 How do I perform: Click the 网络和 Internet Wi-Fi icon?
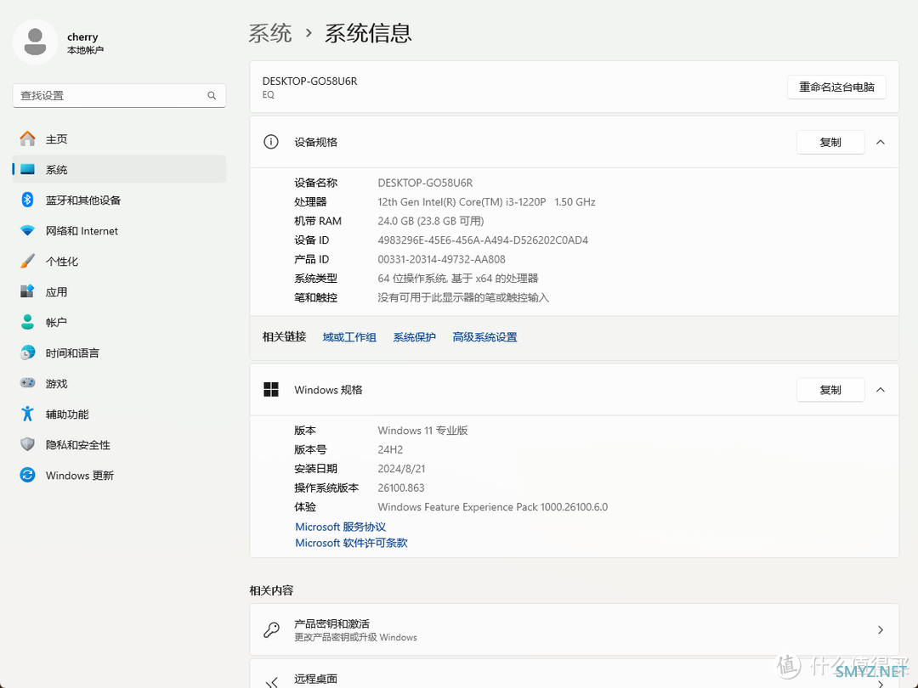[x=27, y=230]
